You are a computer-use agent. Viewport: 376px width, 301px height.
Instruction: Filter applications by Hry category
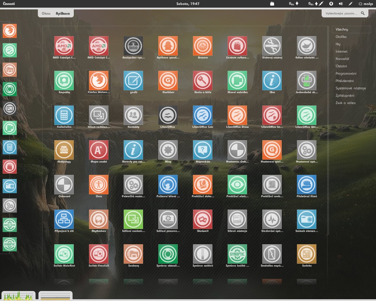tap(338, 44)
